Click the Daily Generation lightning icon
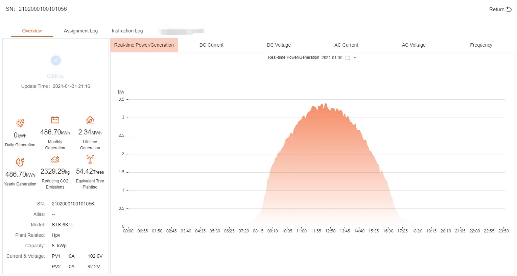 pos(20,123)
